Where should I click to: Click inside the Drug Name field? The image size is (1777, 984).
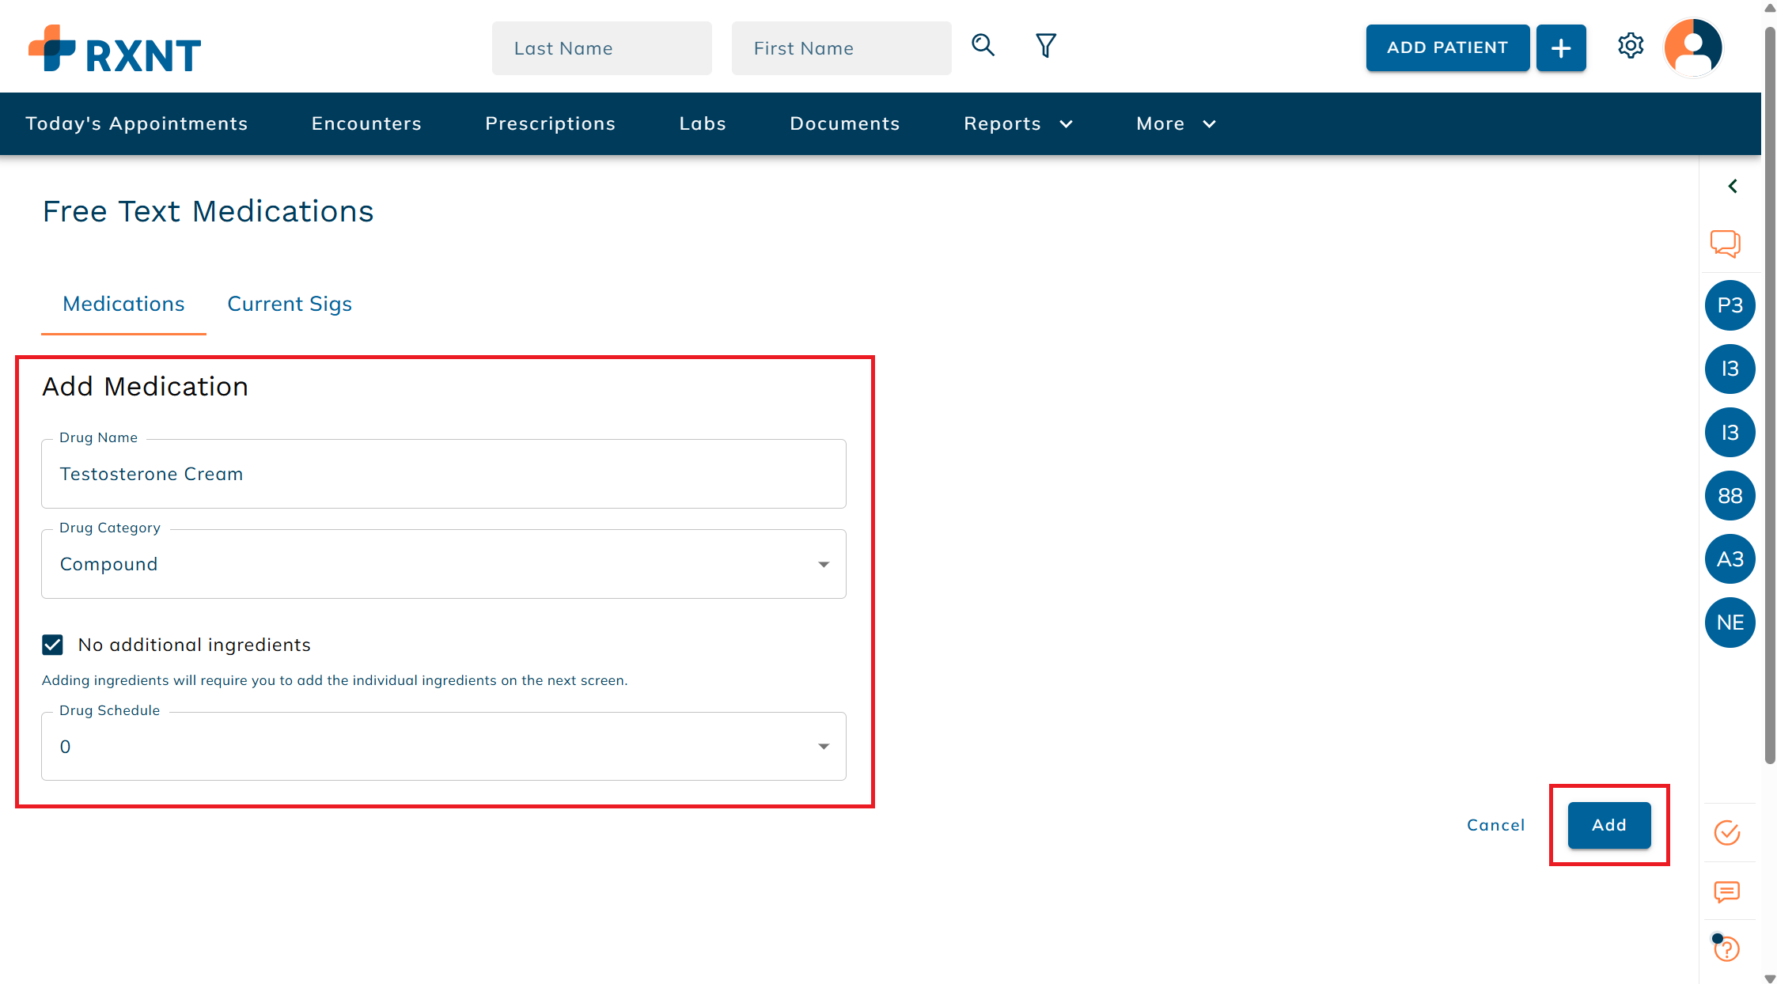click(x=443, y=474)
